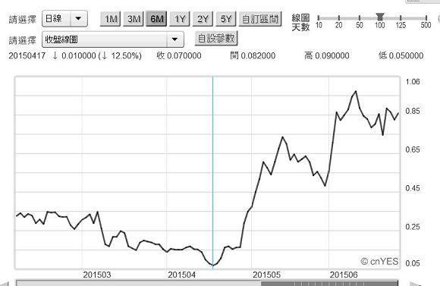The height and width of the screenshot is (286, 440).
Task: Click the cyan vertical date marker line
Action: 212,172
